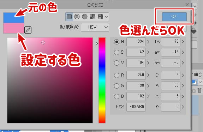The height and width of the screenshot is (132, 203).
Task: Expand the slider arrow next to H value
Action: tap(148, 42)
